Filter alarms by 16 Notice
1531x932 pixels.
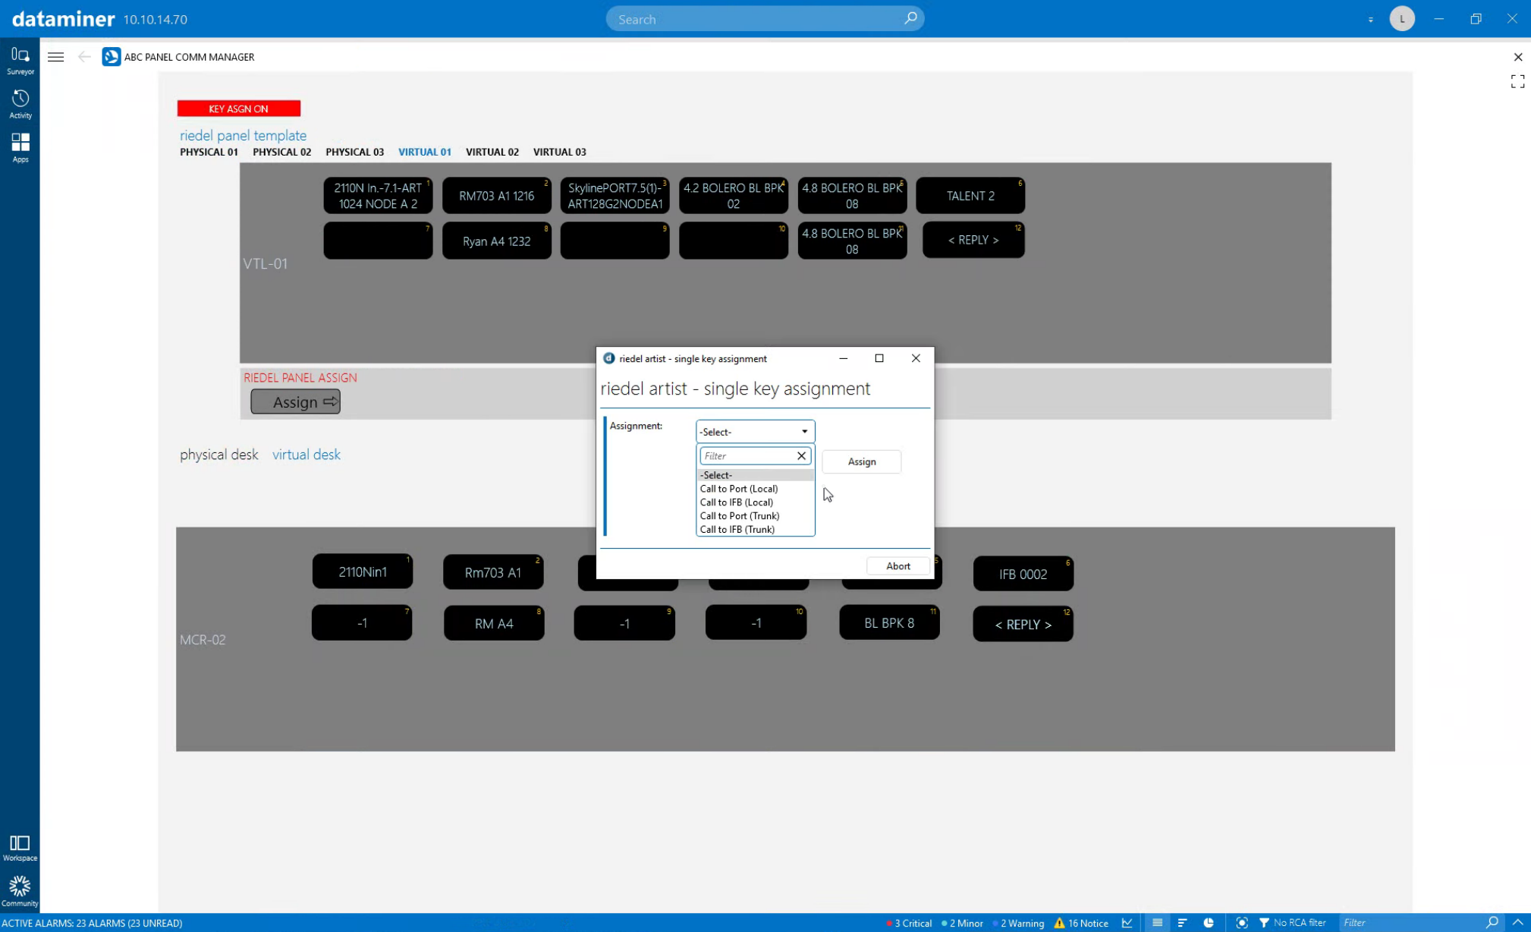coord(1081,923)
